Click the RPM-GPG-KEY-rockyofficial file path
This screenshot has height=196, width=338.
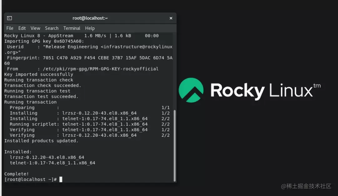click(x=101, y=69)
